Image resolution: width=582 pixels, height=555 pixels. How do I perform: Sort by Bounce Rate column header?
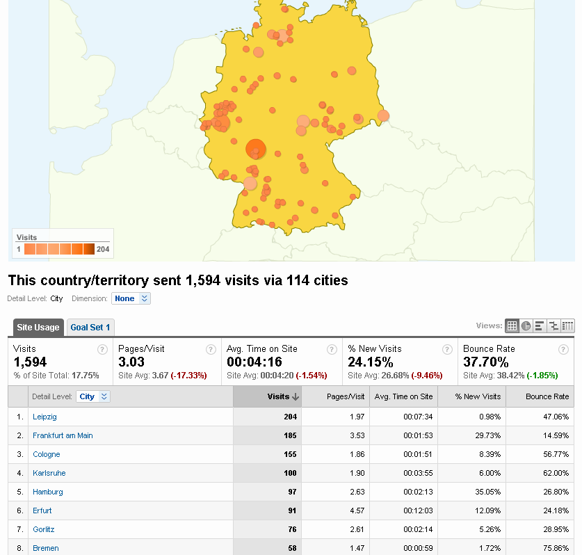click(547, 396)
